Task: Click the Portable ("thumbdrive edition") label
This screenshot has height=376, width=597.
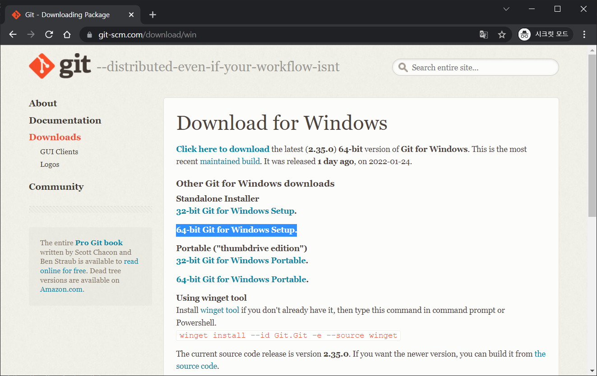Action: (x=241, y=248)
